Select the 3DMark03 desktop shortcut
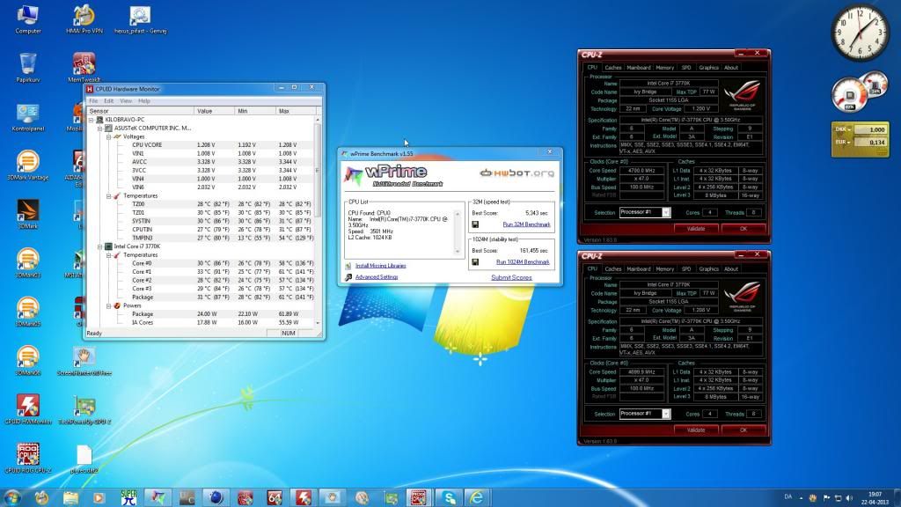The width and height of the screenshot is (901, 507). [x=27, y=263]
